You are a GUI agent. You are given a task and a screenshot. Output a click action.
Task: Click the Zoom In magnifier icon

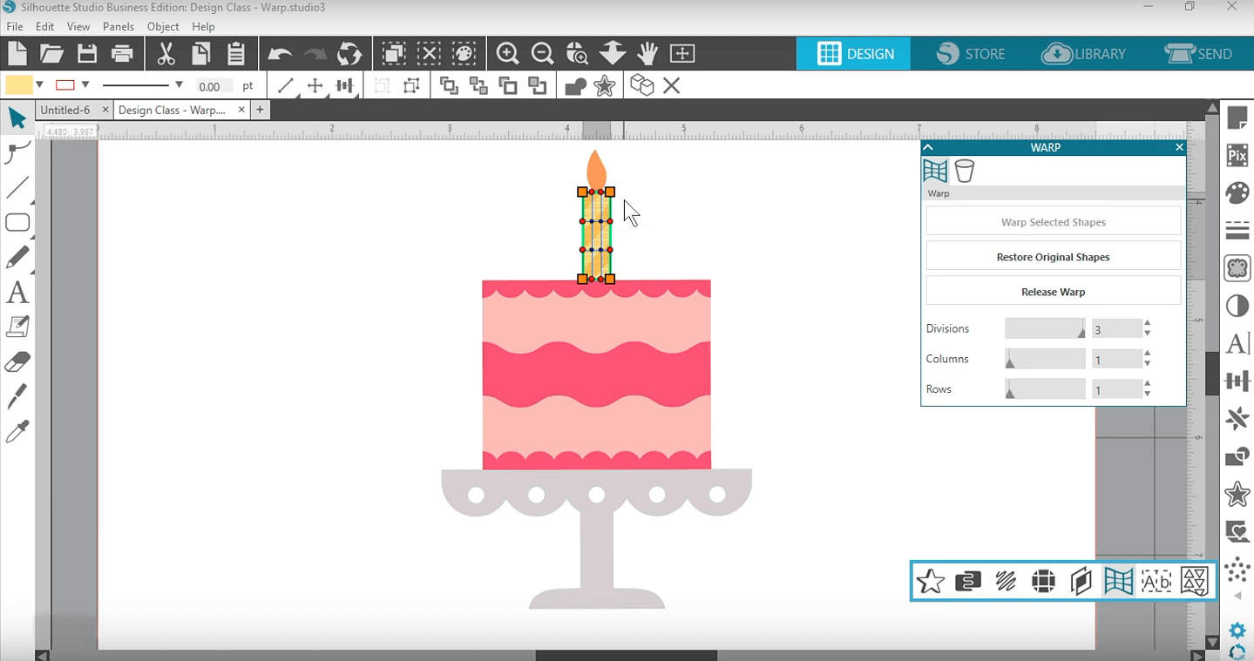pyautogui.click(x=507, y=54)
